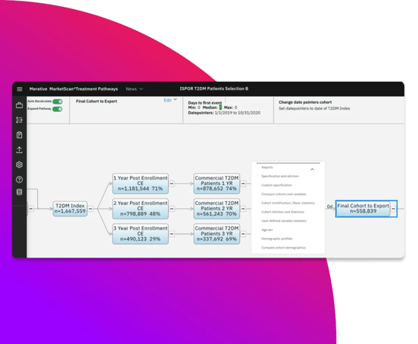Select Demographic profiles report
Image resolution: width=418 pixels, height=344 pixels.
[x=276, y=239]
